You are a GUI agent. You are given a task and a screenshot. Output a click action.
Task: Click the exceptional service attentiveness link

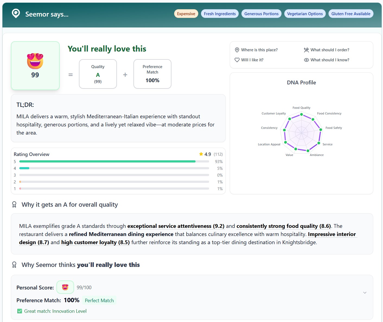[x=175, y=226]
